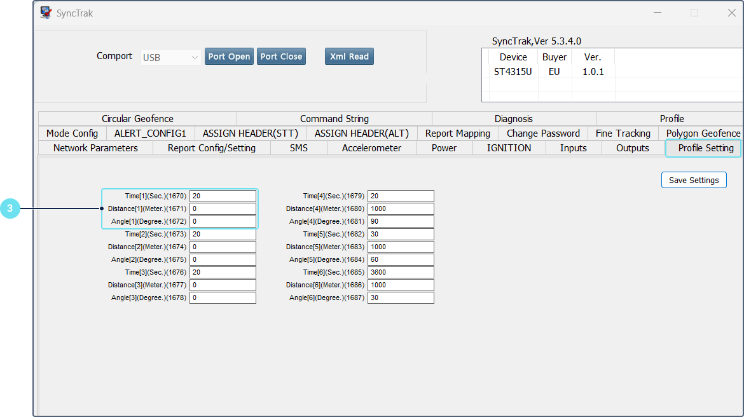This screenshot has height=417, width=744.
Task: Click the Buyer column header
Action: (x=555, y=57)
